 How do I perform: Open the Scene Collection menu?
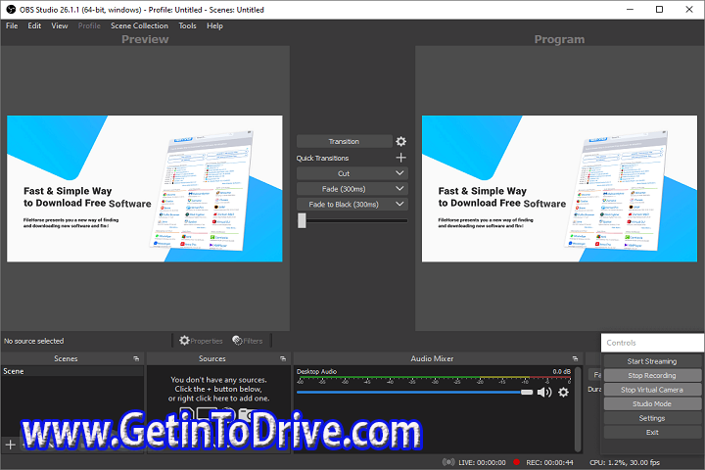tap(139, 25)
